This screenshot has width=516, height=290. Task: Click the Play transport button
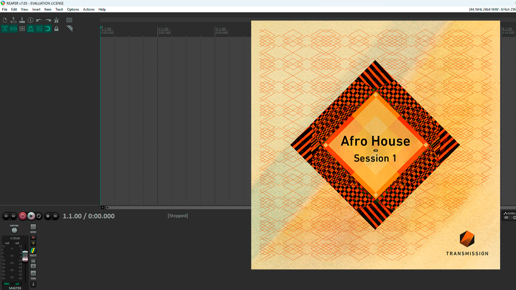pyautogui.click(x=31, y=216)
